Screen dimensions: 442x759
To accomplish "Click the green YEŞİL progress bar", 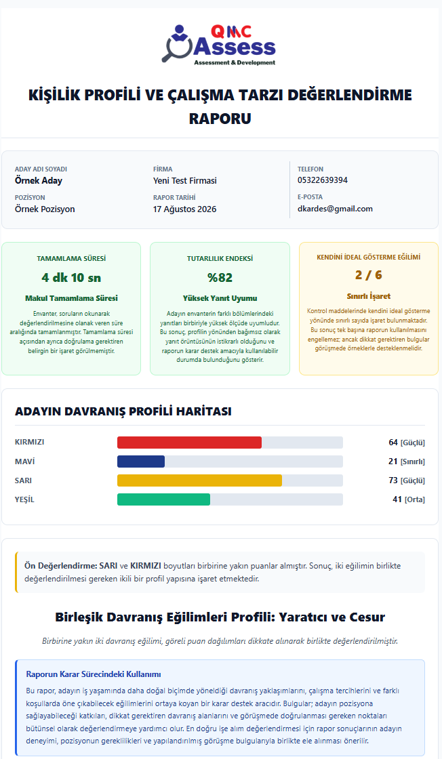I will [x=230, y=499].
